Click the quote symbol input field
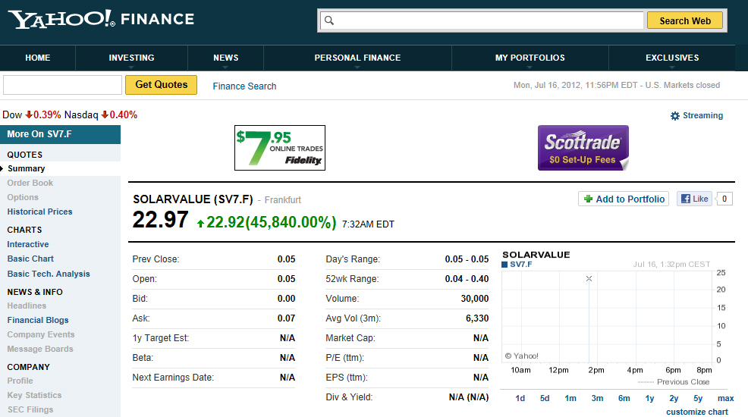This screenshot has height=417, width=748. coord(62,85)
